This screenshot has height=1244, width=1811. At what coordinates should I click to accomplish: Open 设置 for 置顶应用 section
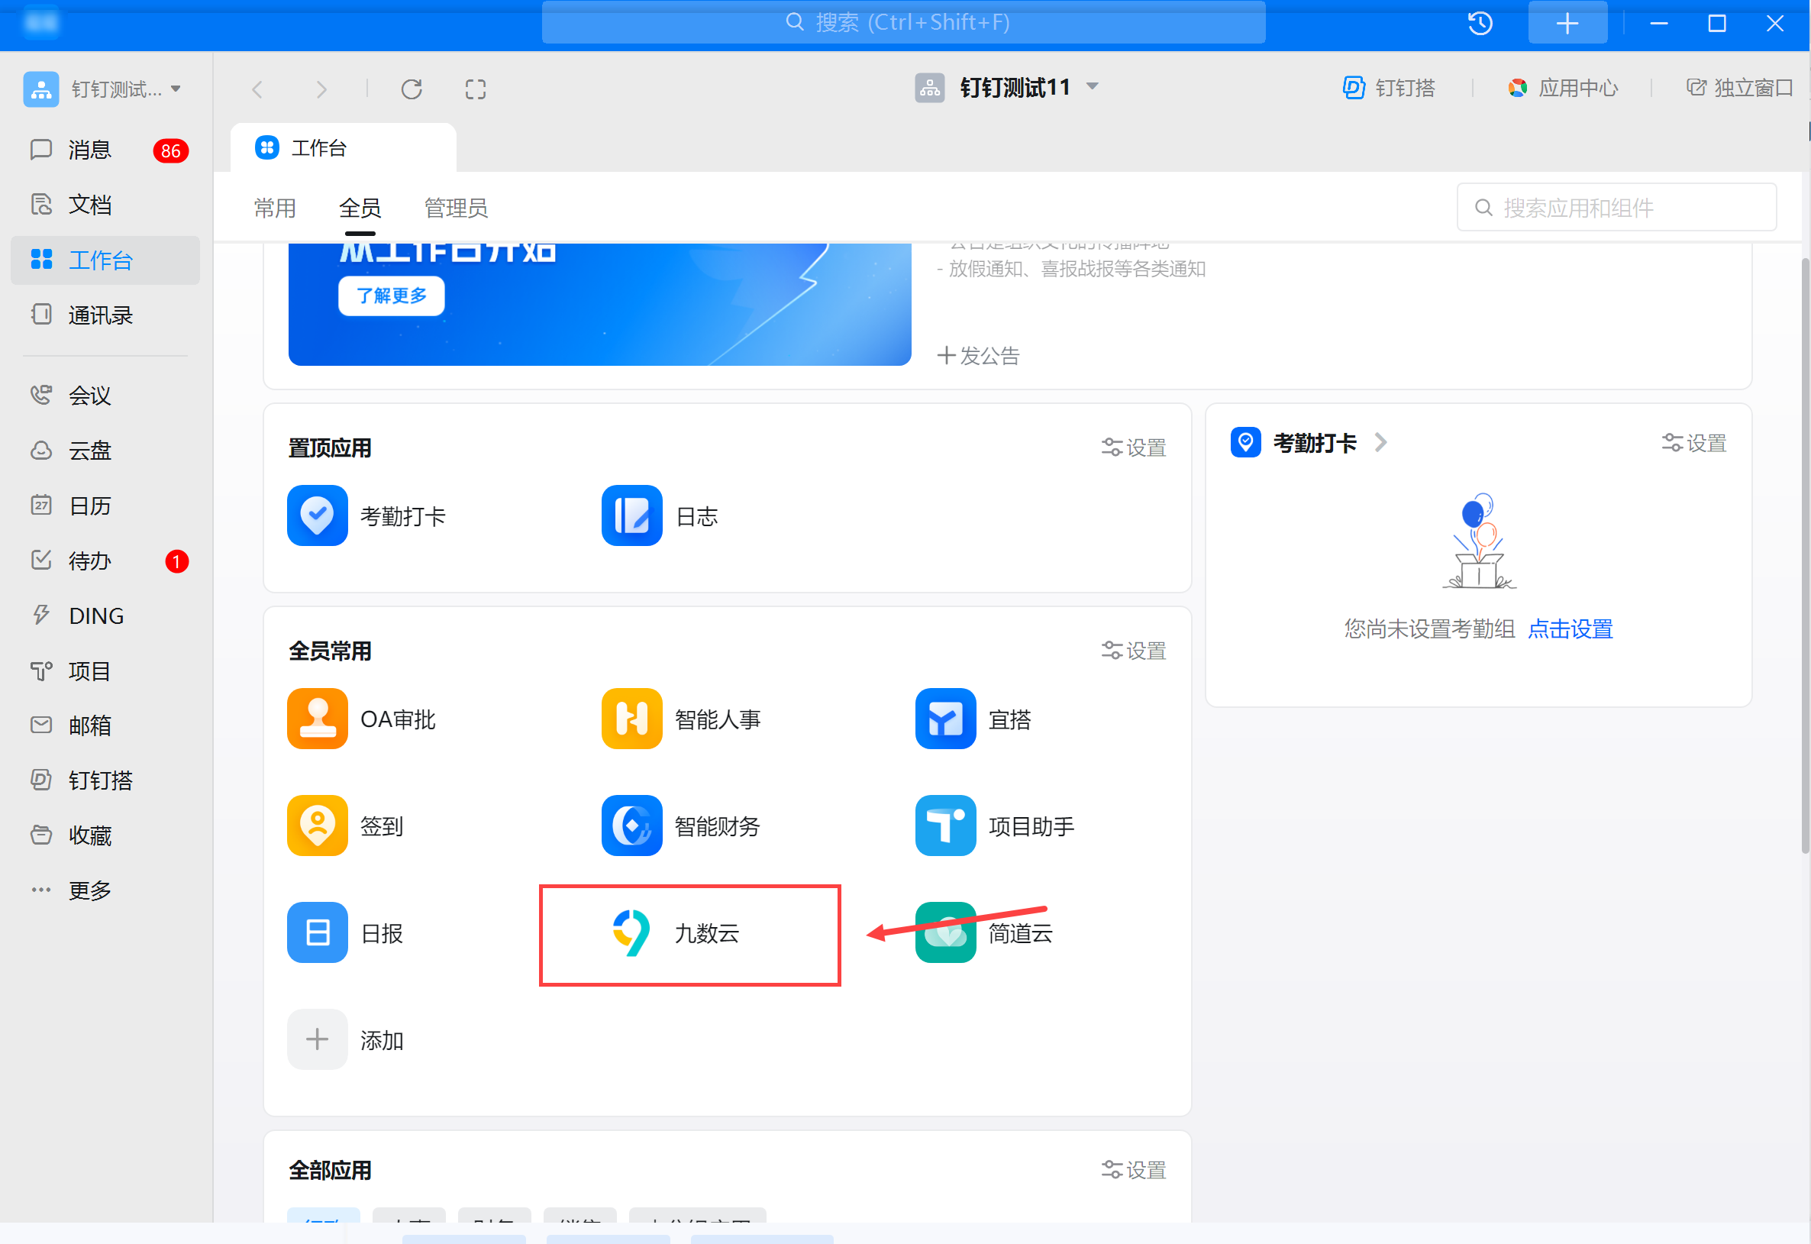[x=1135, y=448]
